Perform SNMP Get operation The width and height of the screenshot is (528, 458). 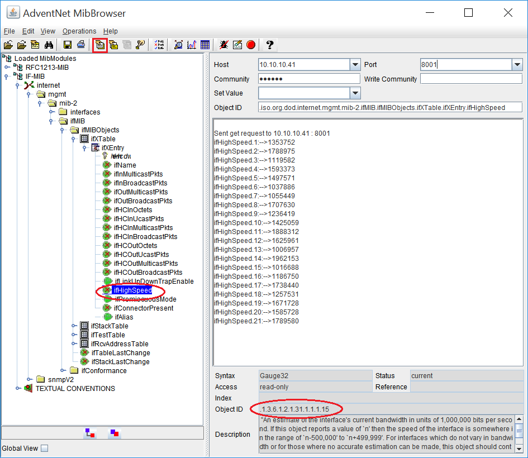click(99, 45)
